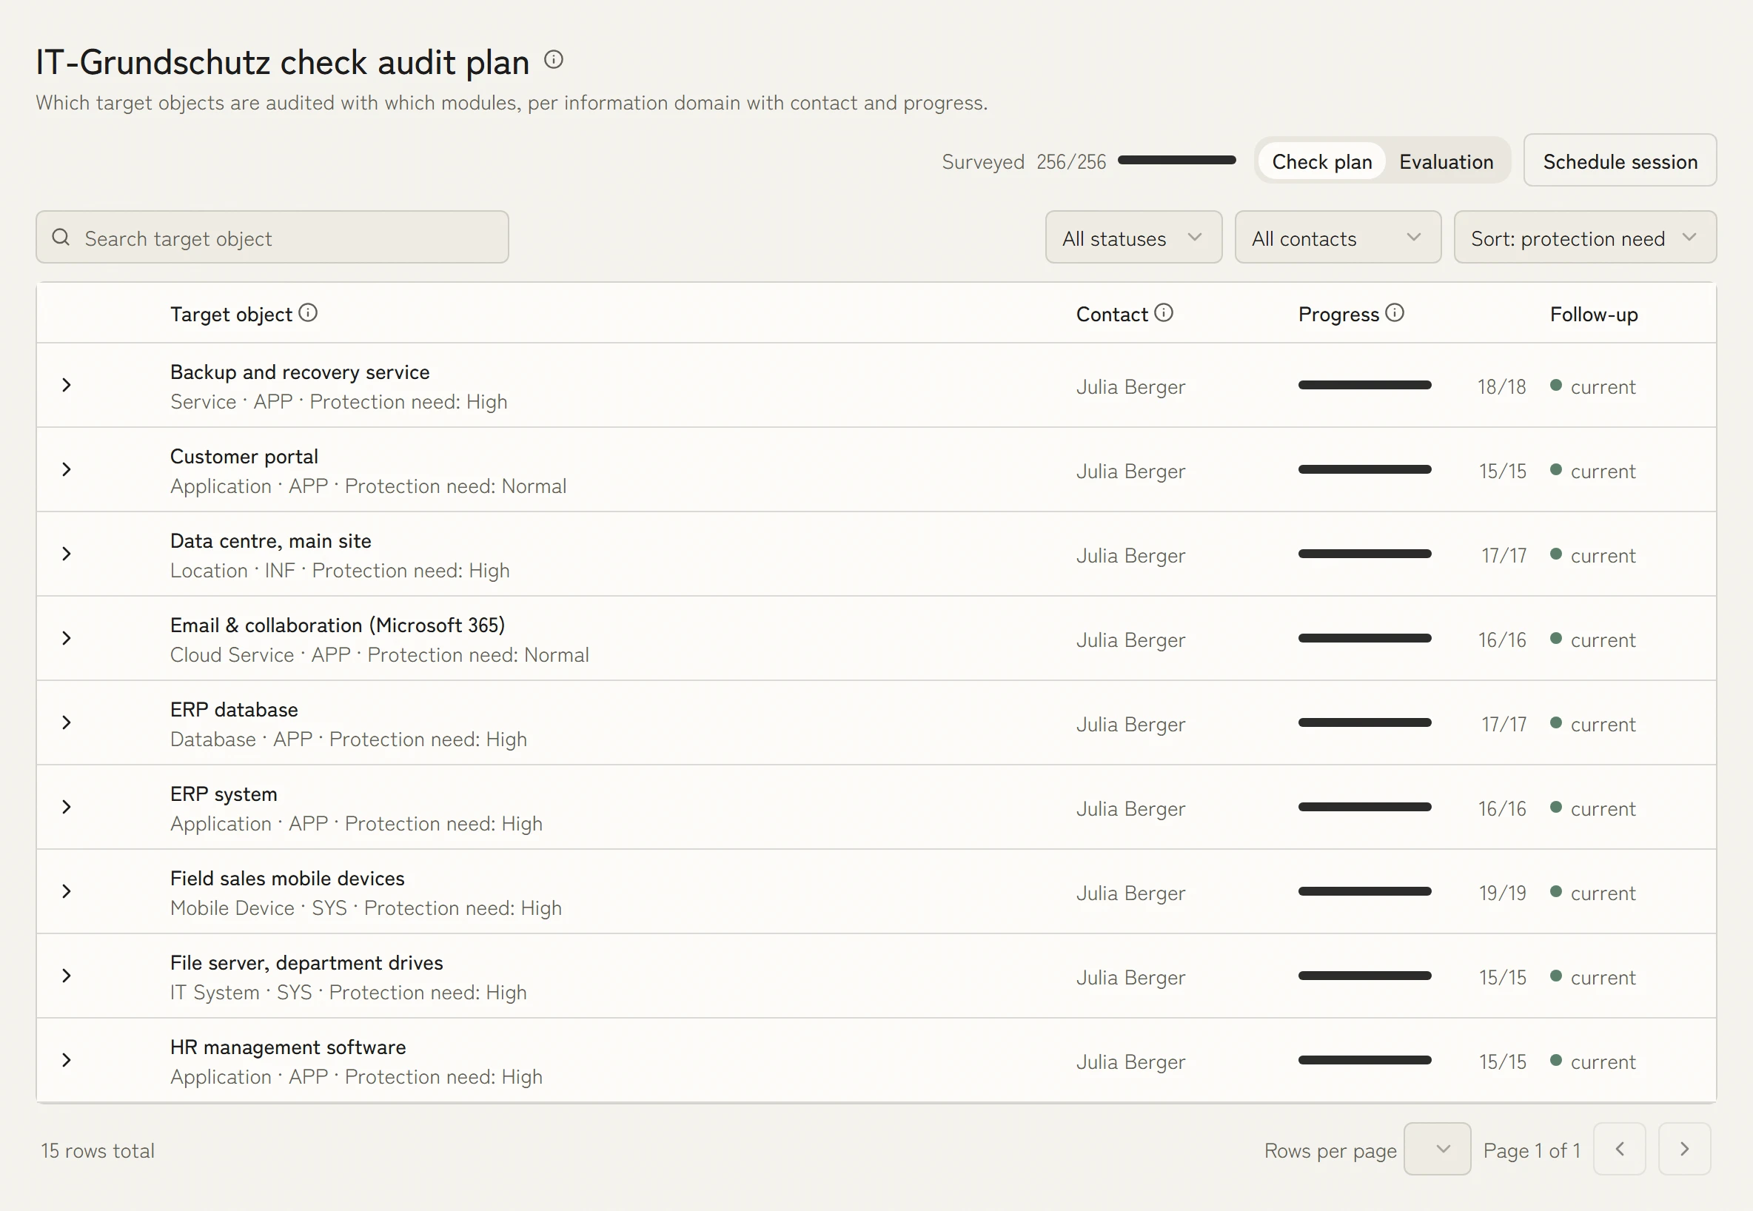Screen dimensions: 1753x1211
Task: Click the Contact column header text
Action: (x=1112, y=314)
